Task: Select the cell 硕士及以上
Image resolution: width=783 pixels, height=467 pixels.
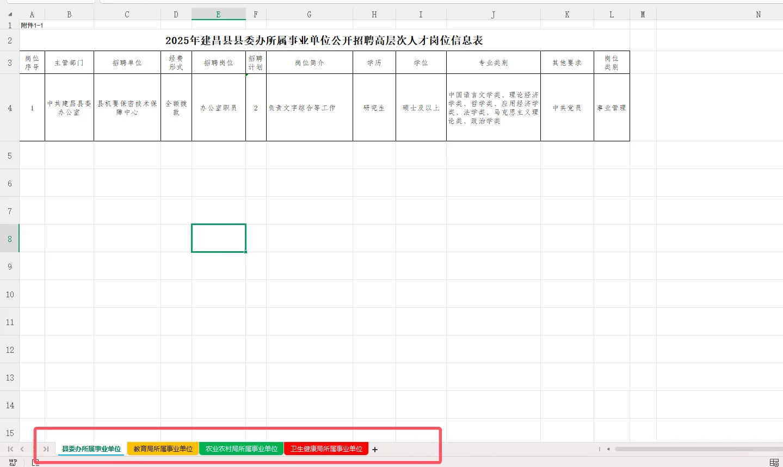Action: click(x=421, y=108)
